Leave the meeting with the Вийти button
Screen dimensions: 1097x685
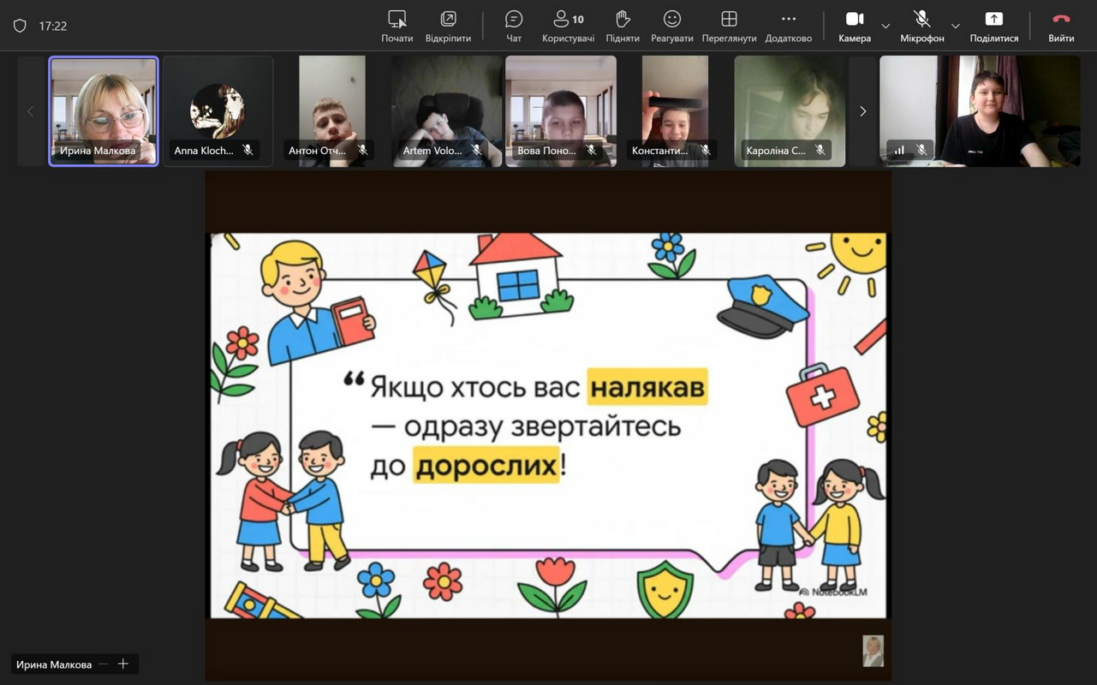tap(1061, 26)
